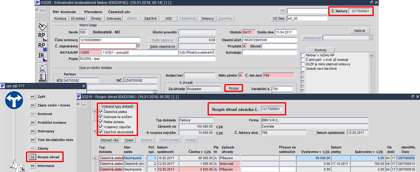Click arrow icon beside Rozpis úhrad
Screen dimensions: 420x172
(33, 157)
